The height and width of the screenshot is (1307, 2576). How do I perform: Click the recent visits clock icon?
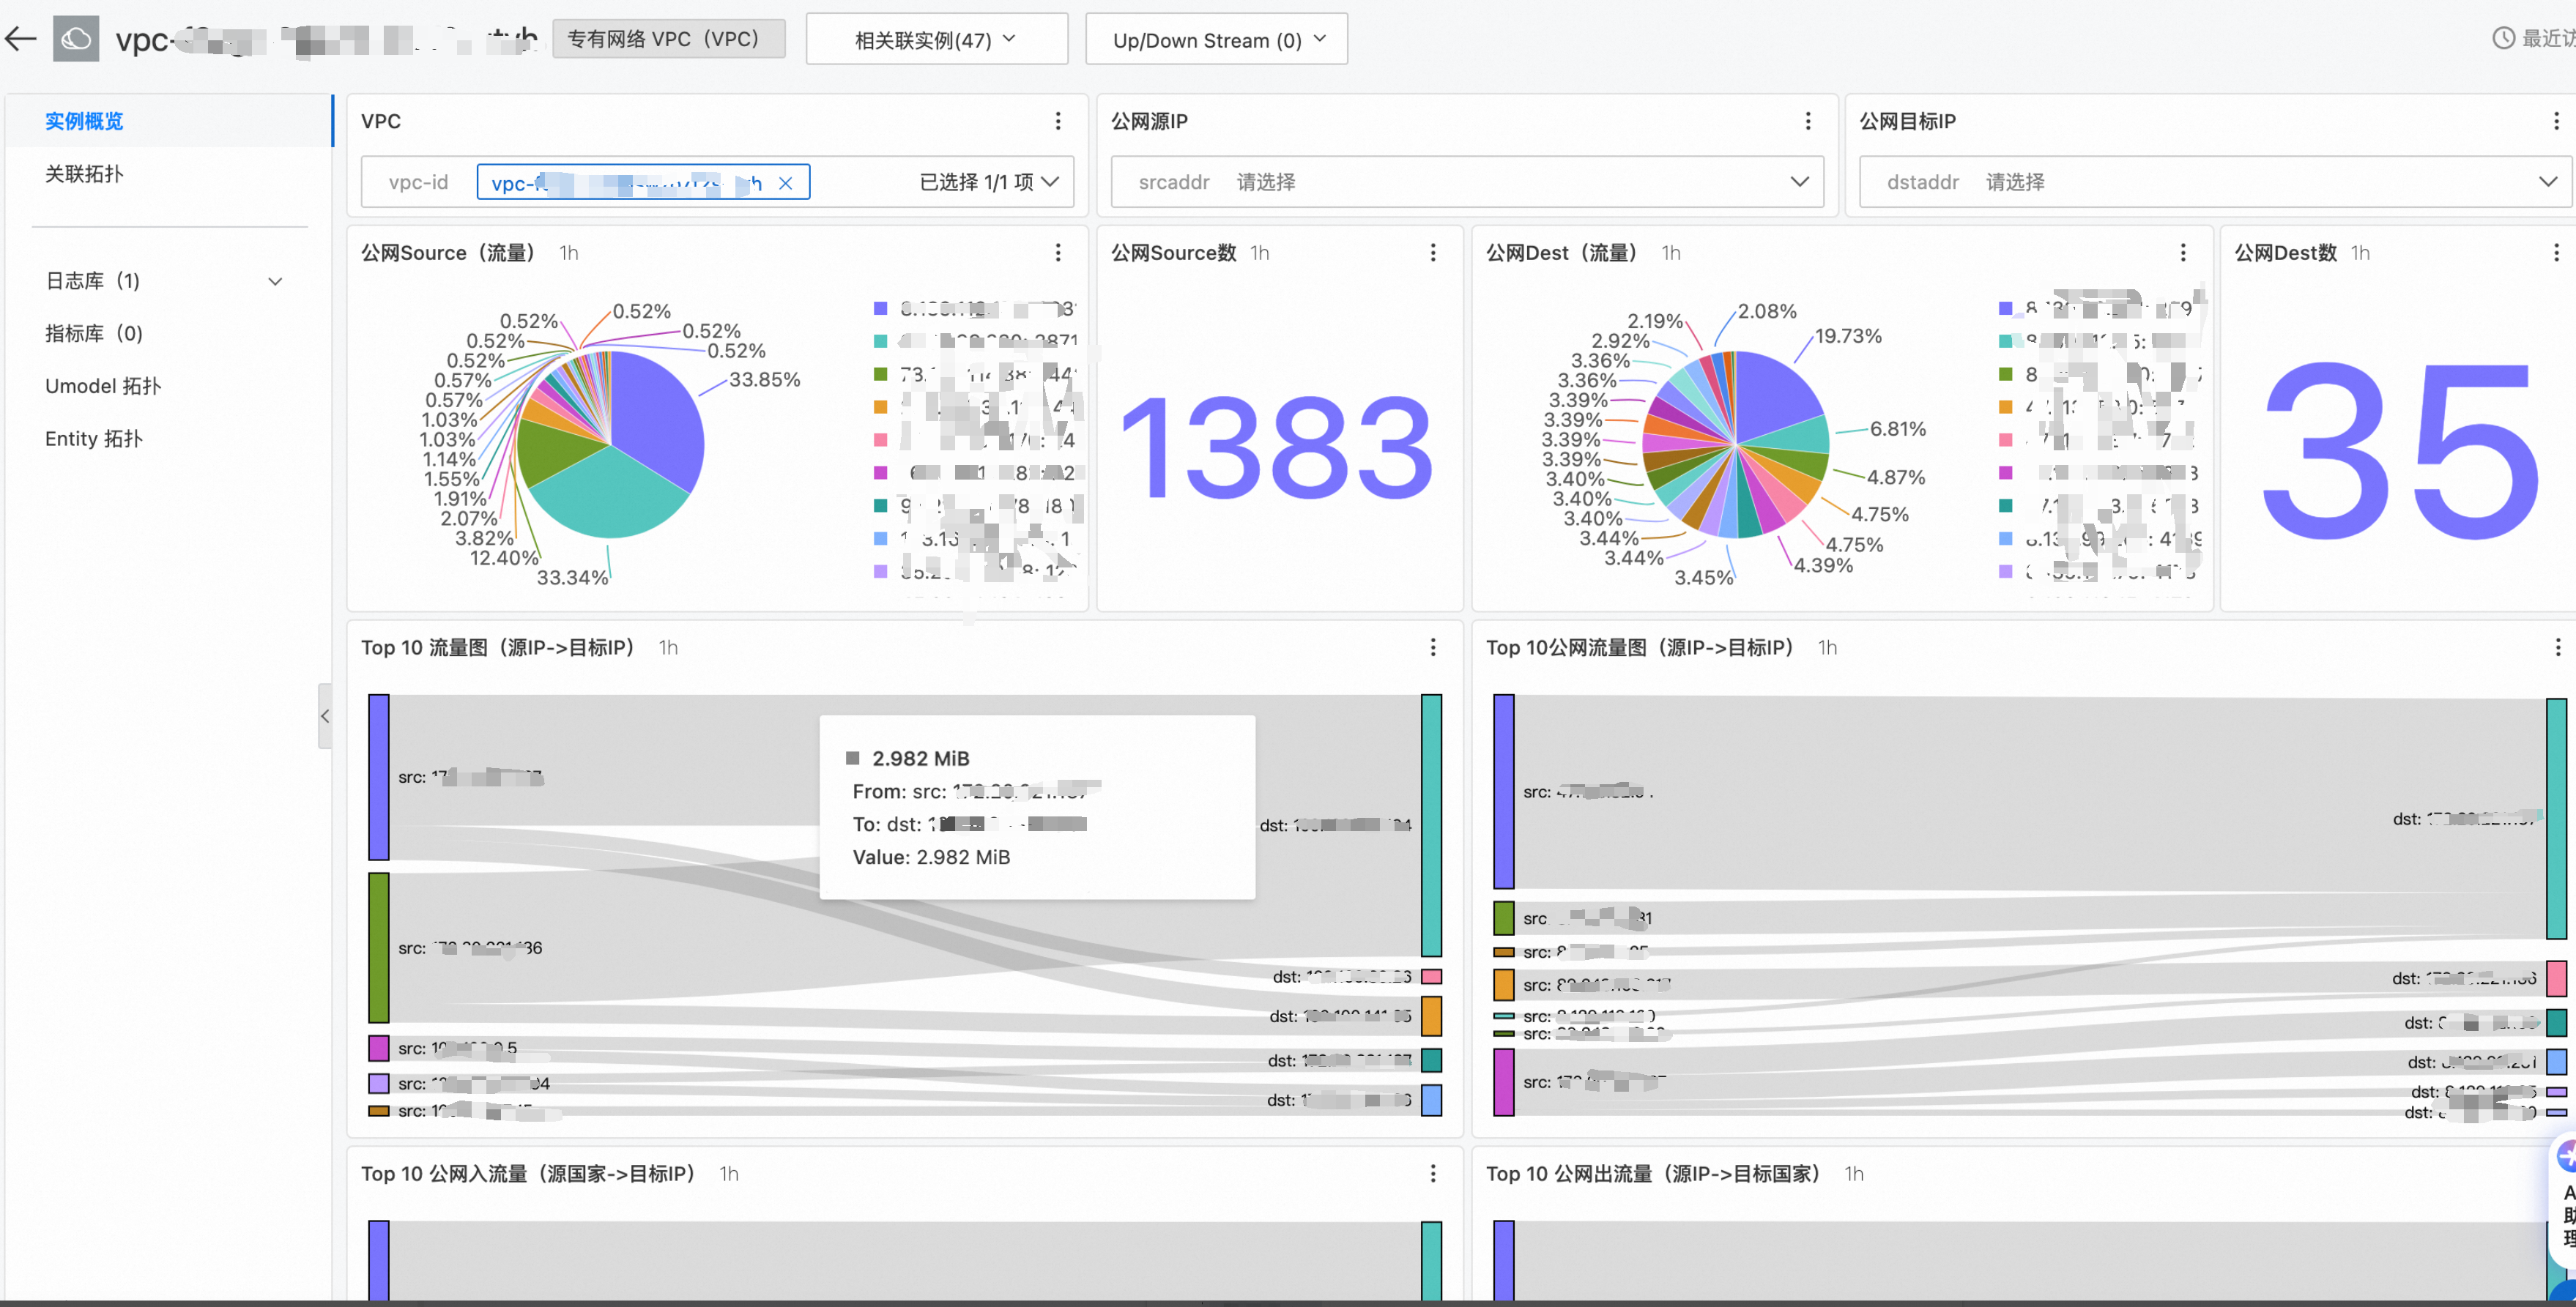pyautogui.click(x=2503, y=39)
